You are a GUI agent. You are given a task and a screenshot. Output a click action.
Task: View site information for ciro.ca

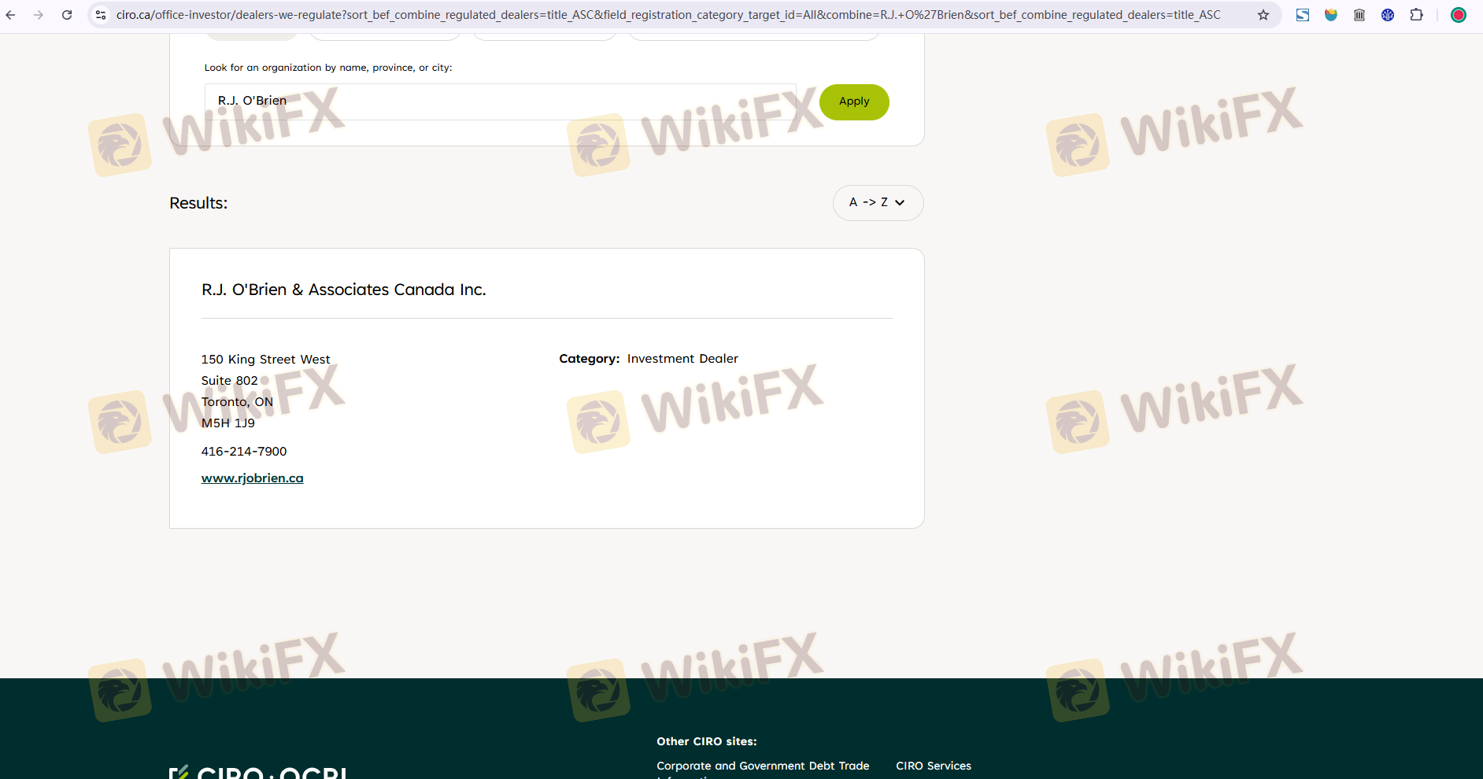point(101,15)
